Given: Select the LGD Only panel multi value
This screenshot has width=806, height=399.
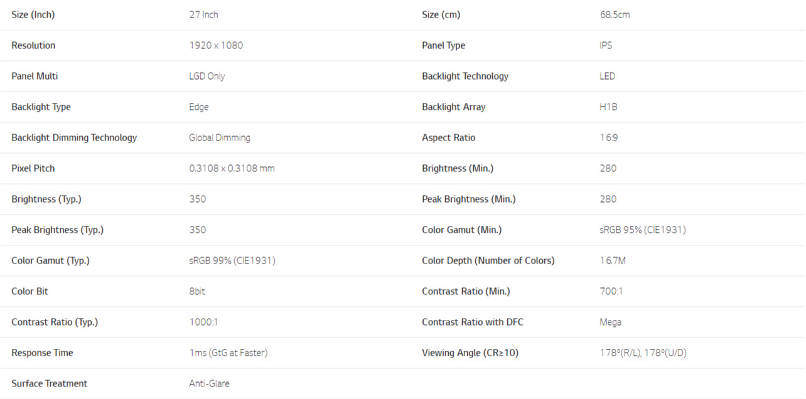Looking at the screenshot, I should 207,76.
